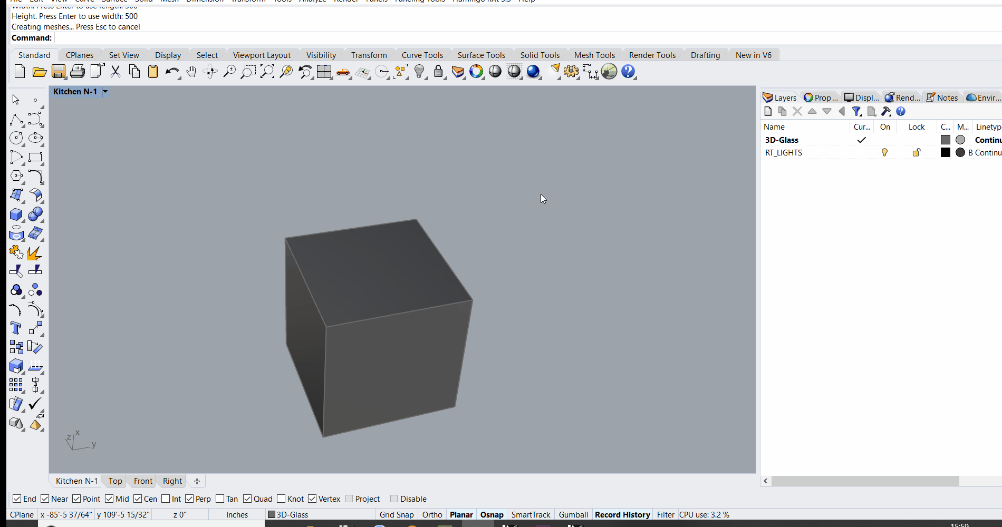Select the Pan hand tool
This screenshot has height=527, width=1002.
[x=191, y=72]
